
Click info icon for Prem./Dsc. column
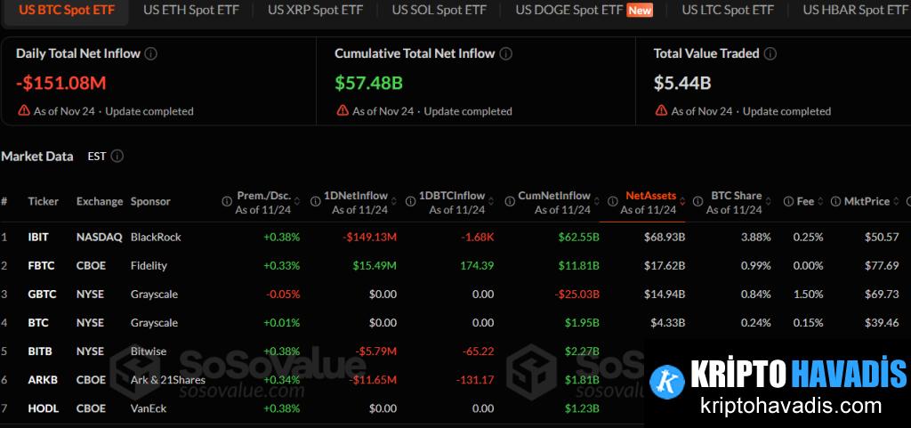tap(227, 201)
